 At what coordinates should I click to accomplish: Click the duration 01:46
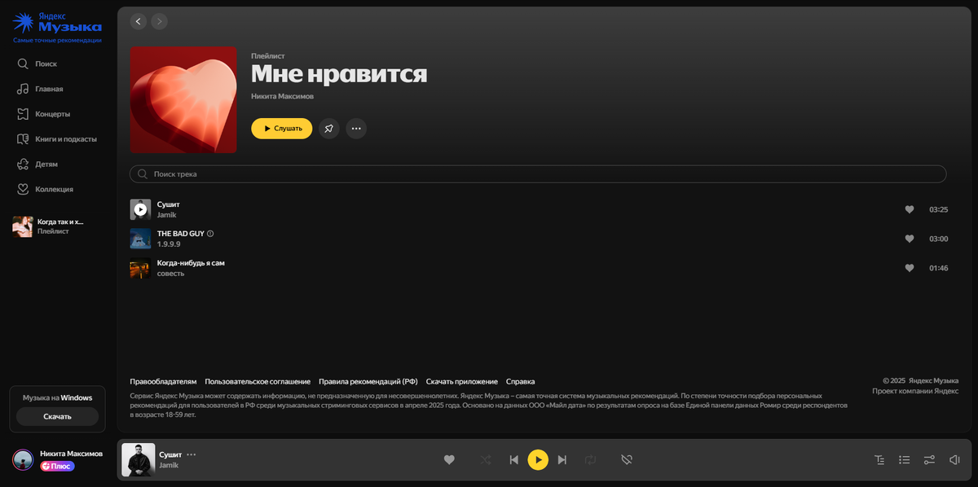(939, 268)
